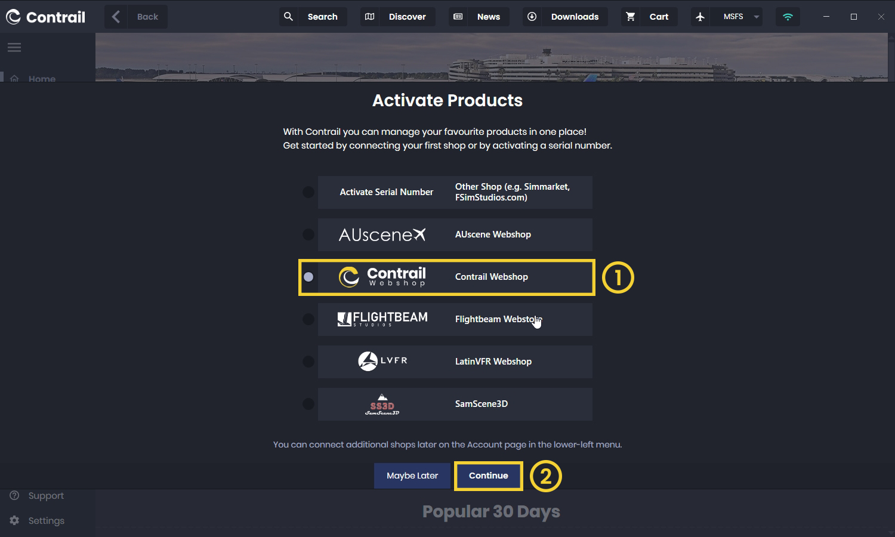
Task: Choose the Contrail Webshop radio option
Action: (308, 277)
